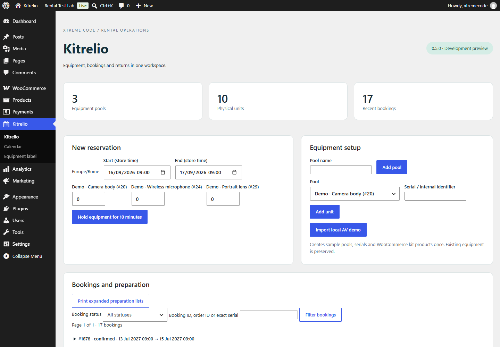Click the Marketing megaphone icon
Screen dimensions: 500x347
click(x=6, y=181)
